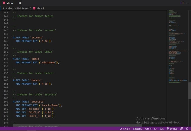Start the Go Live server
The image size is (191, 131).
tap(172, 129)
